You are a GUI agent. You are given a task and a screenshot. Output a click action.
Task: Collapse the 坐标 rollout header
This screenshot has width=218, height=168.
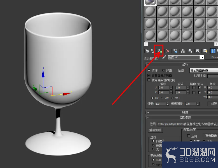coord(182,64)
